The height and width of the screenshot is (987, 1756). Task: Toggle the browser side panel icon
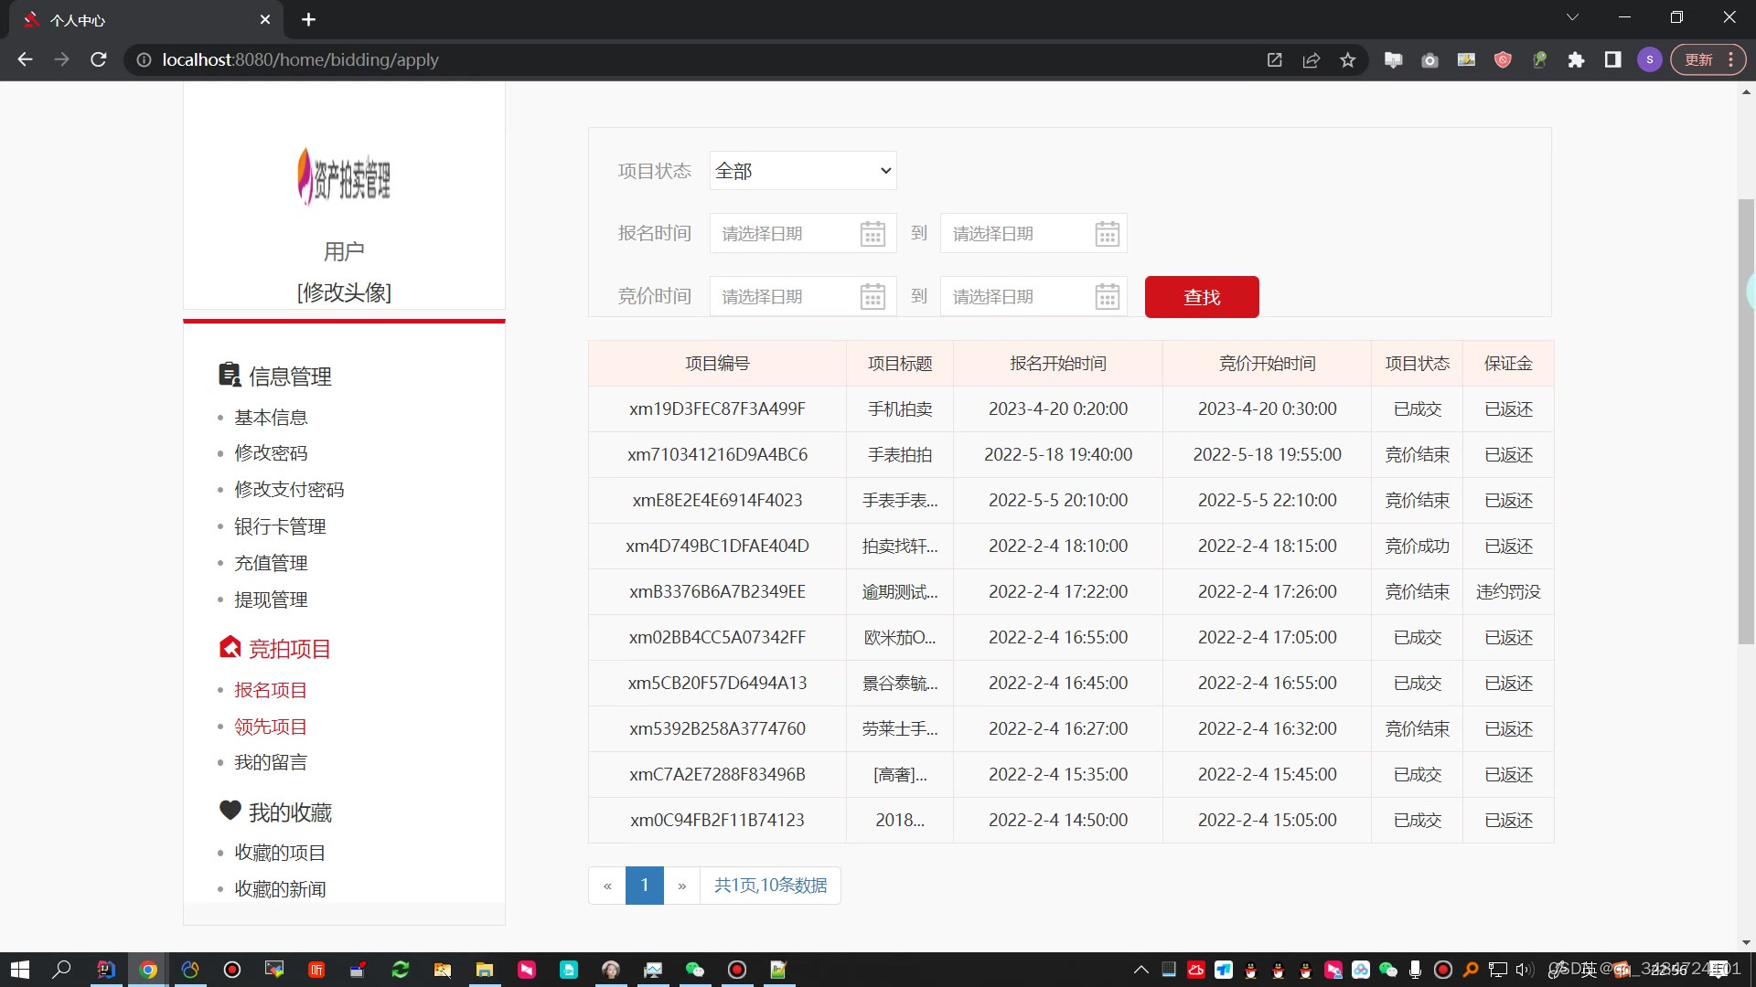pos(1612,60)
